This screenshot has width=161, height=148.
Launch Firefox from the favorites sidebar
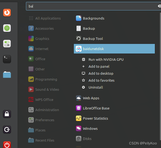point(7,13)
